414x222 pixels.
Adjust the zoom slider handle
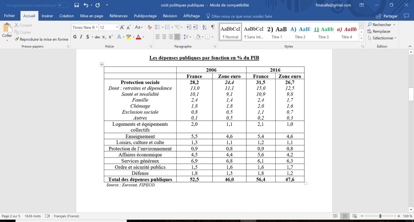pos(380,216)
